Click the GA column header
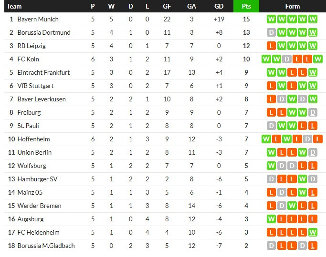 tap(191, 6)
